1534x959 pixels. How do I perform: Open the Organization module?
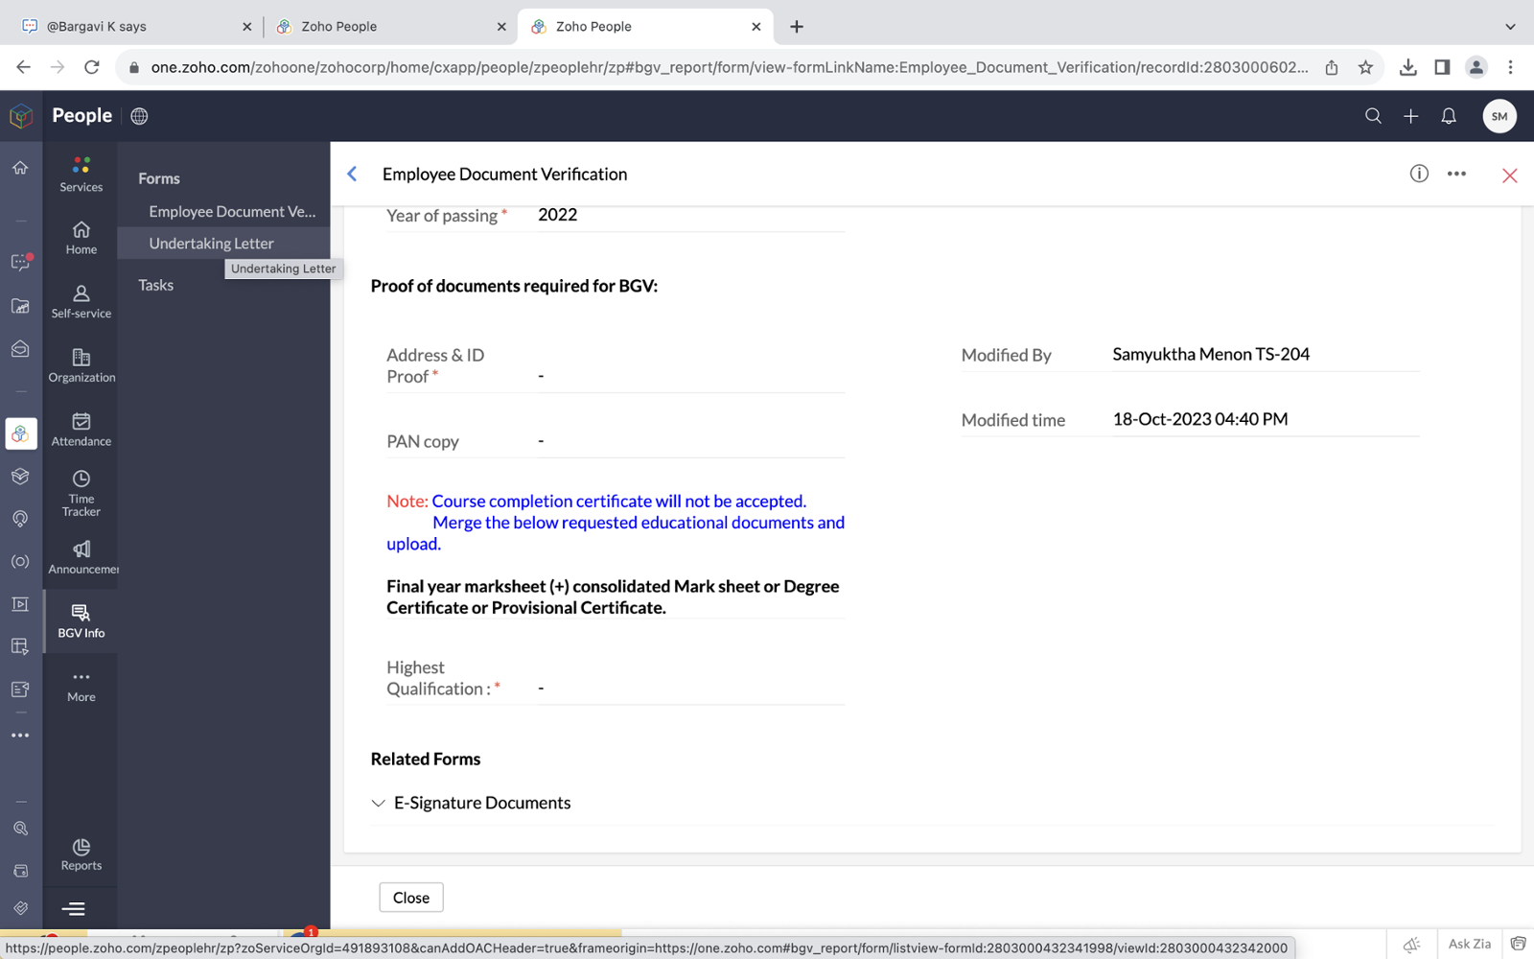coord(81,364)
